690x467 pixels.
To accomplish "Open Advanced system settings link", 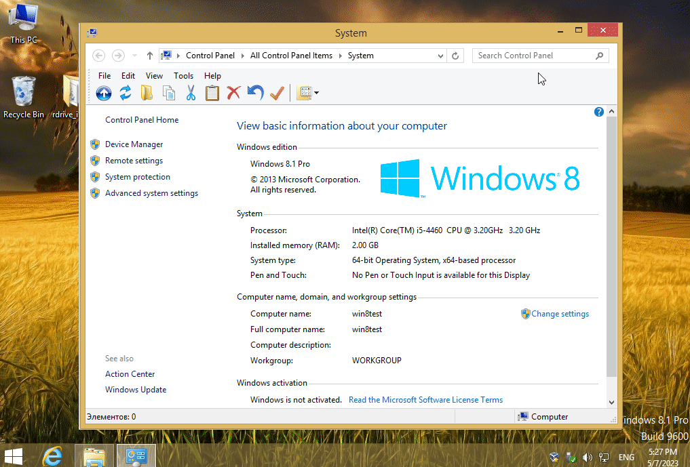I will [151, 193].
